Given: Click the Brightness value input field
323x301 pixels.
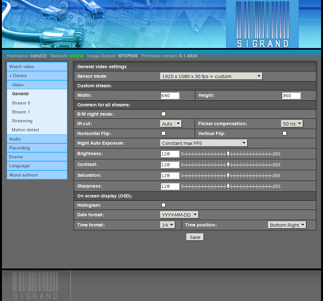Looking at the screenshot, I should pyautogui.click(x=170, y=154).
